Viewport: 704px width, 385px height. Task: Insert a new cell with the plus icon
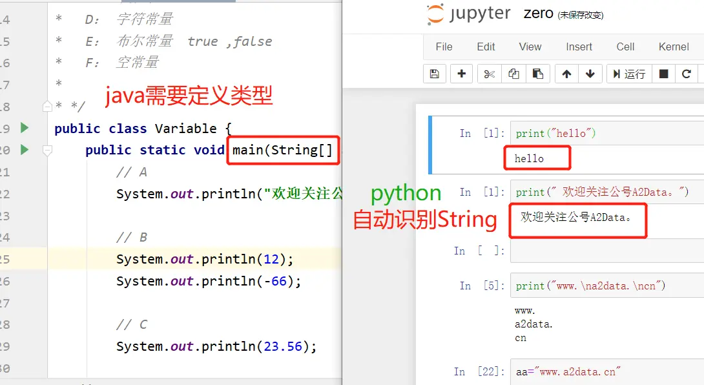pyautogui.click(x=461, y=74)
